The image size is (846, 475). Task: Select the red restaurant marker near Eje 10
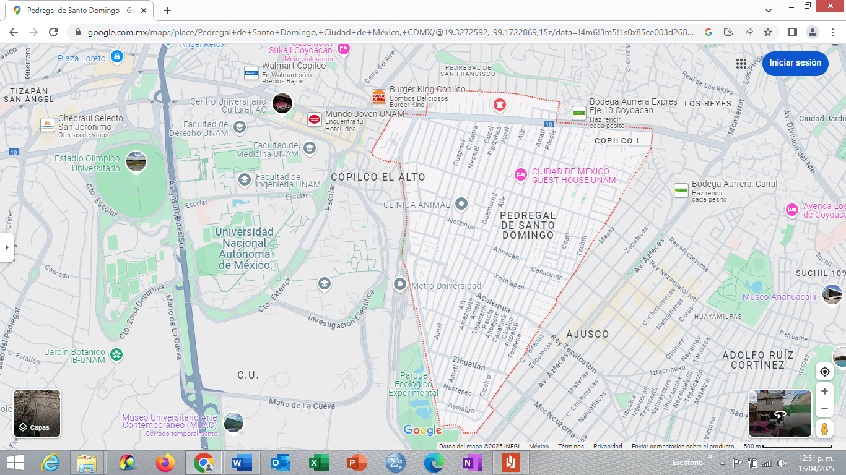(x=499, y=105)
